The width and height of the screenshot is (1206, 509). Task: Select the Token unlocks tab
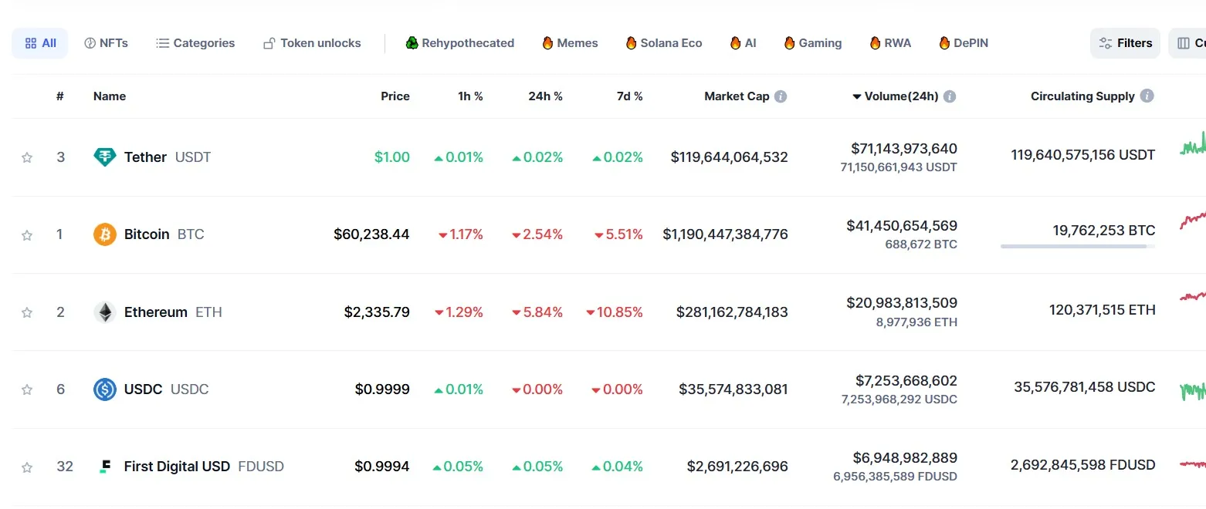pyautogui.click(x=312, y=43)
